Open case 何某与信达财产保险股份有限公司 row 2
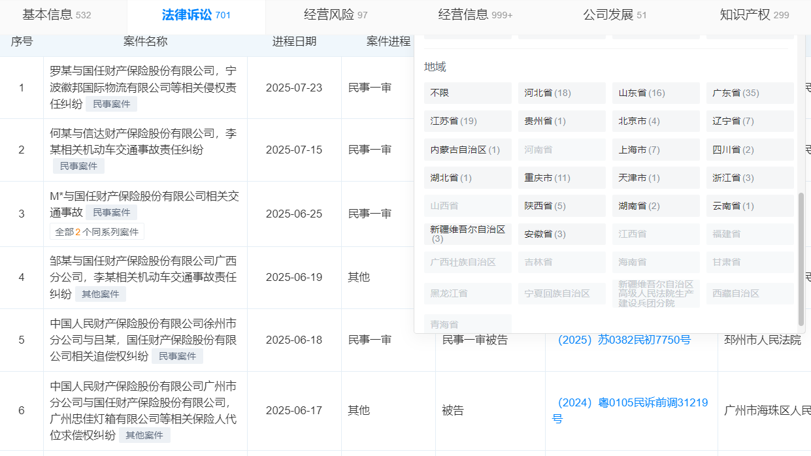The height and width of the screenshot is (456, 811). pos(144,141)
